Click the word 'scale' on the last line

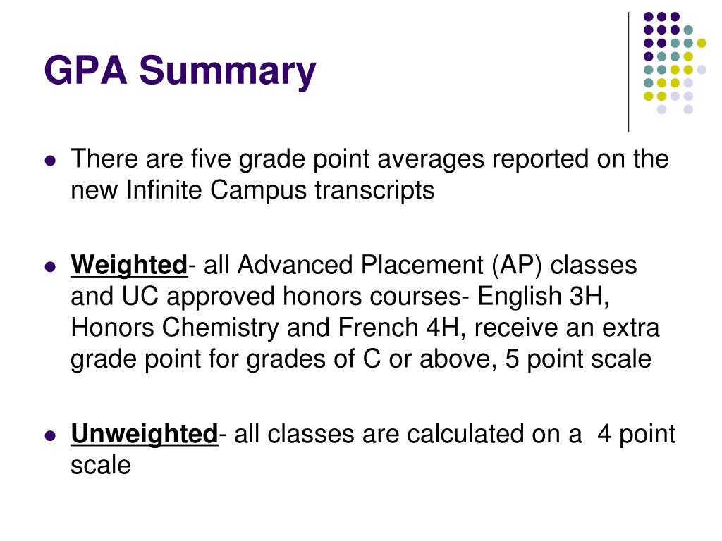coord(100,465)
